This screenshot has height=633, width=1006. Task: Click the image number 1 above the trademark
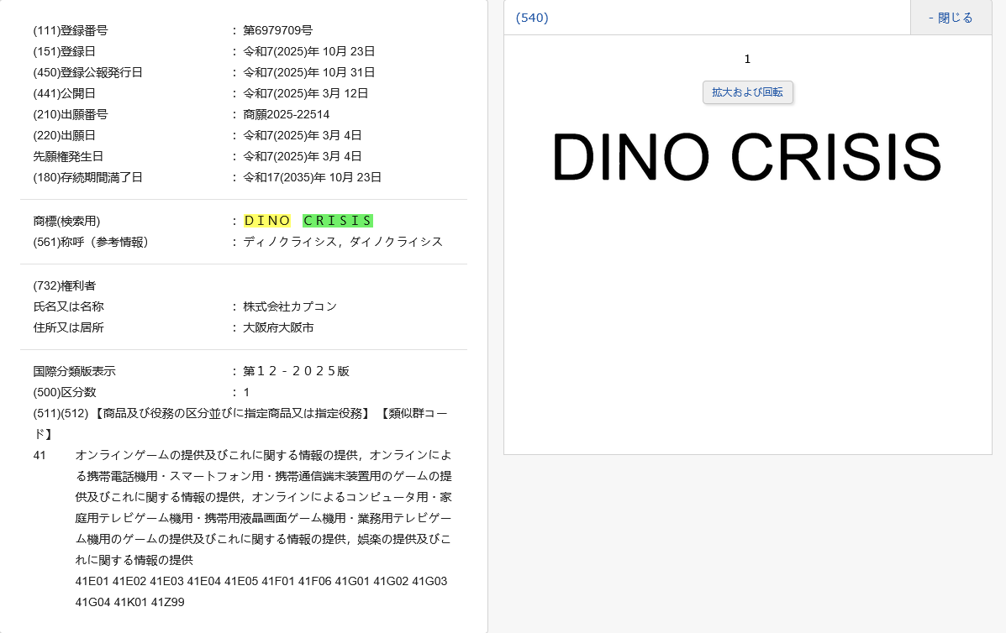coord(747,60)
